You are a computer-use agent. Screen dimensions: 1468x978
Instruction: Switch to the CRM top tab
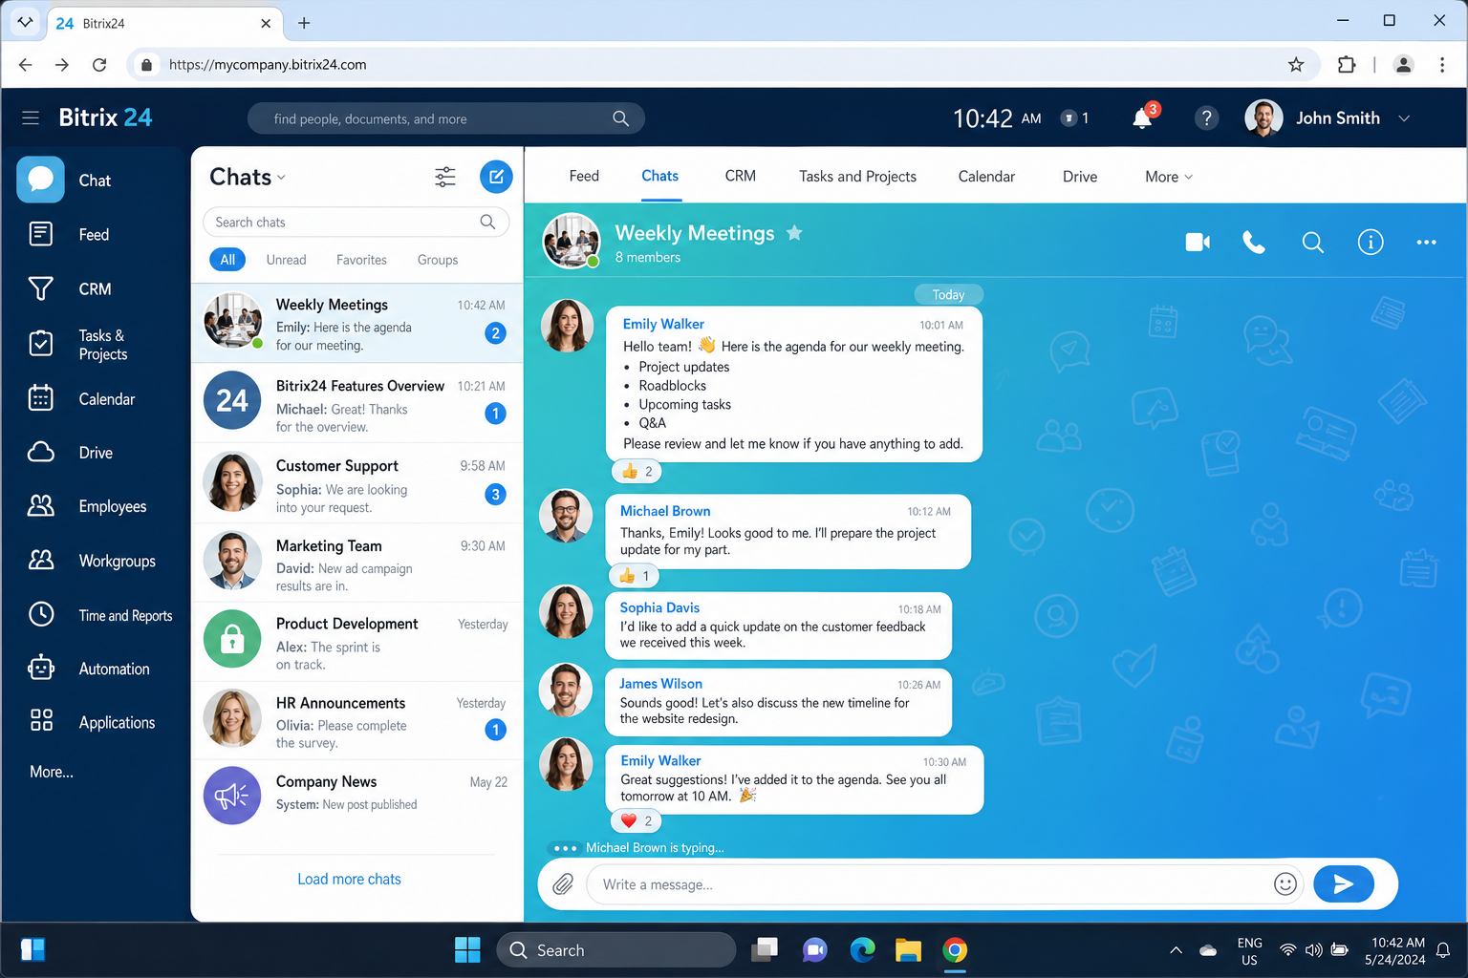[x=741, y=176]
